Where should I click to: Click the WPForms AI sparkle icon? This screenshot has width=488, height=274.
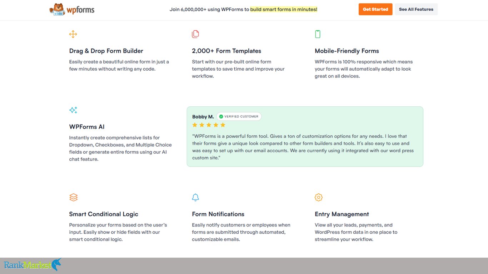click(x=73, y=110)
